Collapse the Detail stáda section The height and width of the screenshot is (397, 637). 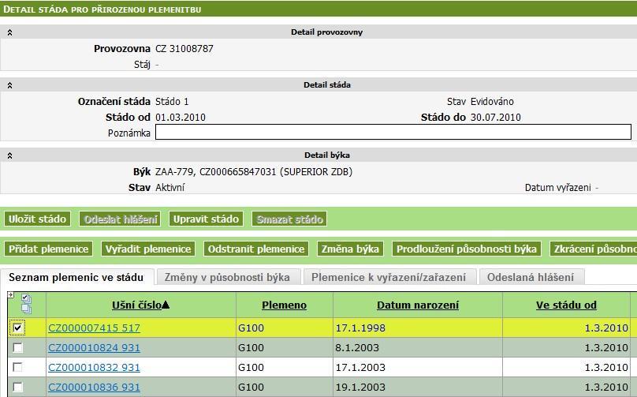pyautogui.click(x=9, y=85)
